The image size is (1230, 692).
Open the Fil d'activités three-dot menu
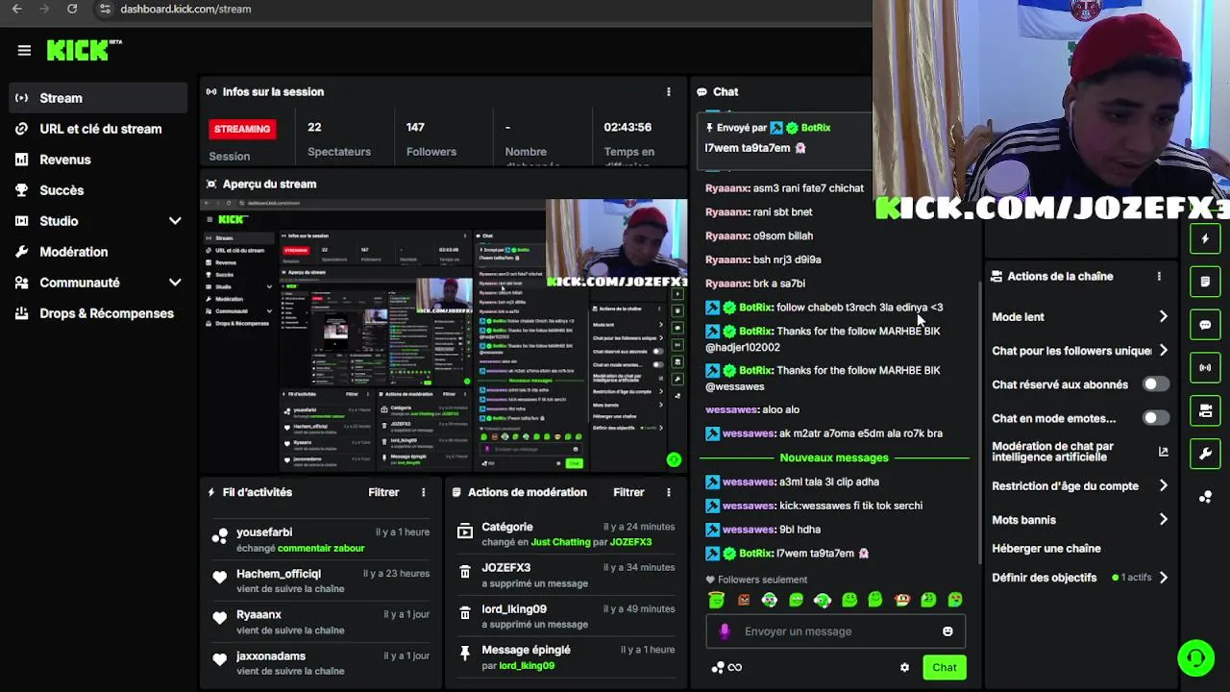[424, 492]
